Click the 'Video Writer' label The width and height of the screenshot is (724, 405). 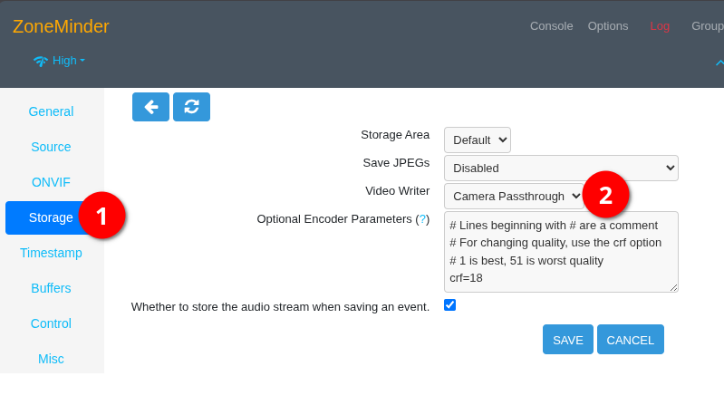click(397, 191)
